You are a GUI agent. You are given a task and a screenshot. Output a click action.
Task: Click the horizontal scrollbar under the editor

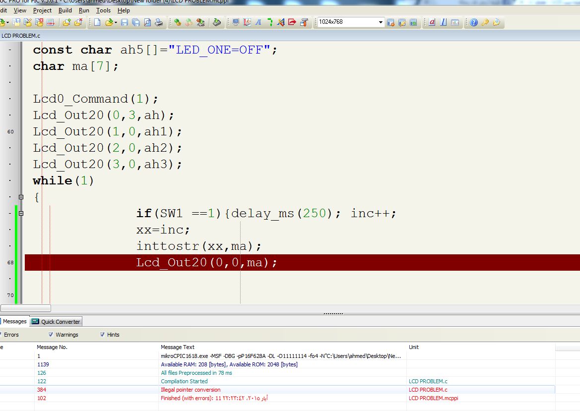pyautogui.click(x=25, y=308)
